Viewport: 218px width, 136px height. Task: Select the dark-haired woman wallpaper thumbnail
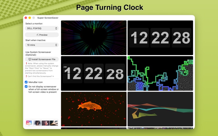click(37, 123)
